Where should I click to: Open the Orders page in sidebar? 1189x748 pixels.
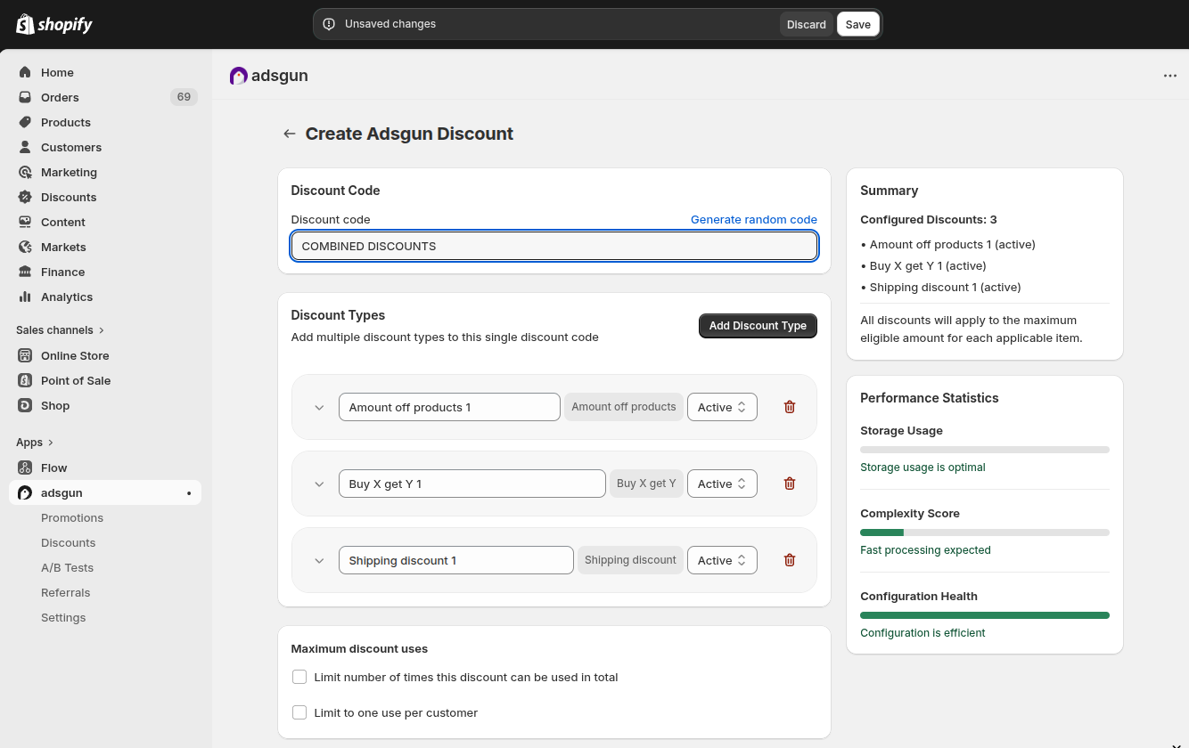(x=60, y=97)
